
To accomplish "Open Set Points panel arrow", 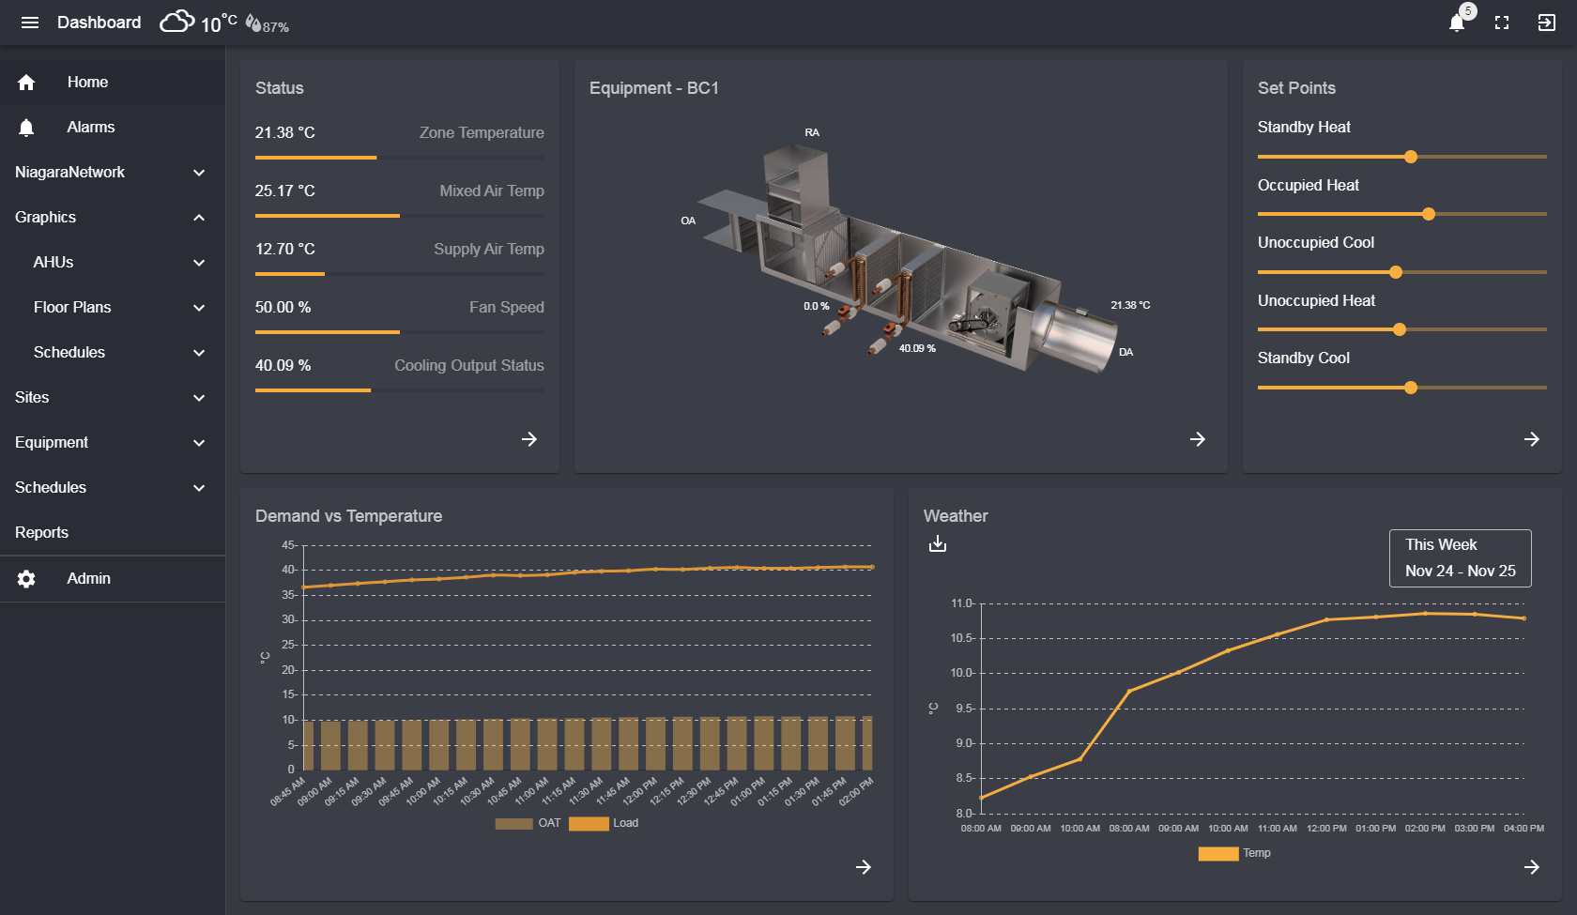I will (x=1532, y=439).
